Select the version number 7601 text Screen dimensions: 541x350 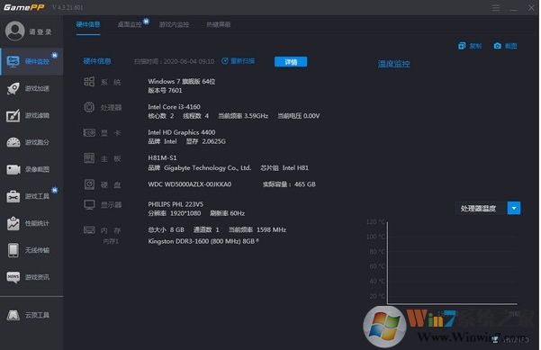click(x=165, y=90)
